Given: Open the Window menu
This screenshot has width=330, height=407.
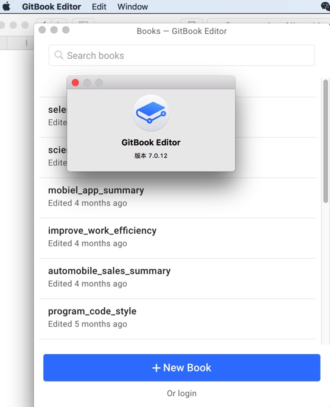Looking at the screenshot, I should coord(133,7).
